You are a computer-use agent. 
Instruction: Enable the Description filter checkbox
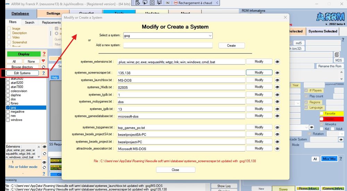9,33
